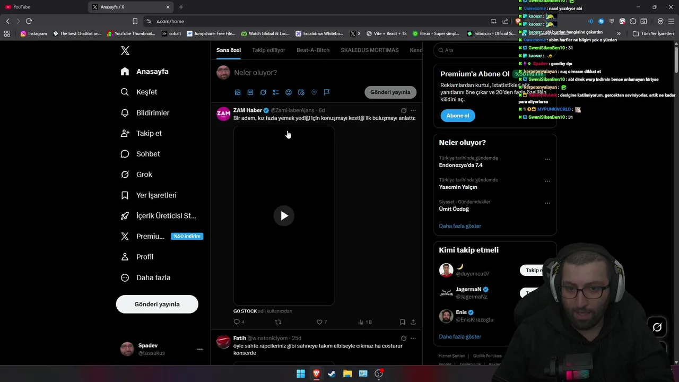Repost the ZAM Haber post
The image size is (679, 382).
(278, 322)
